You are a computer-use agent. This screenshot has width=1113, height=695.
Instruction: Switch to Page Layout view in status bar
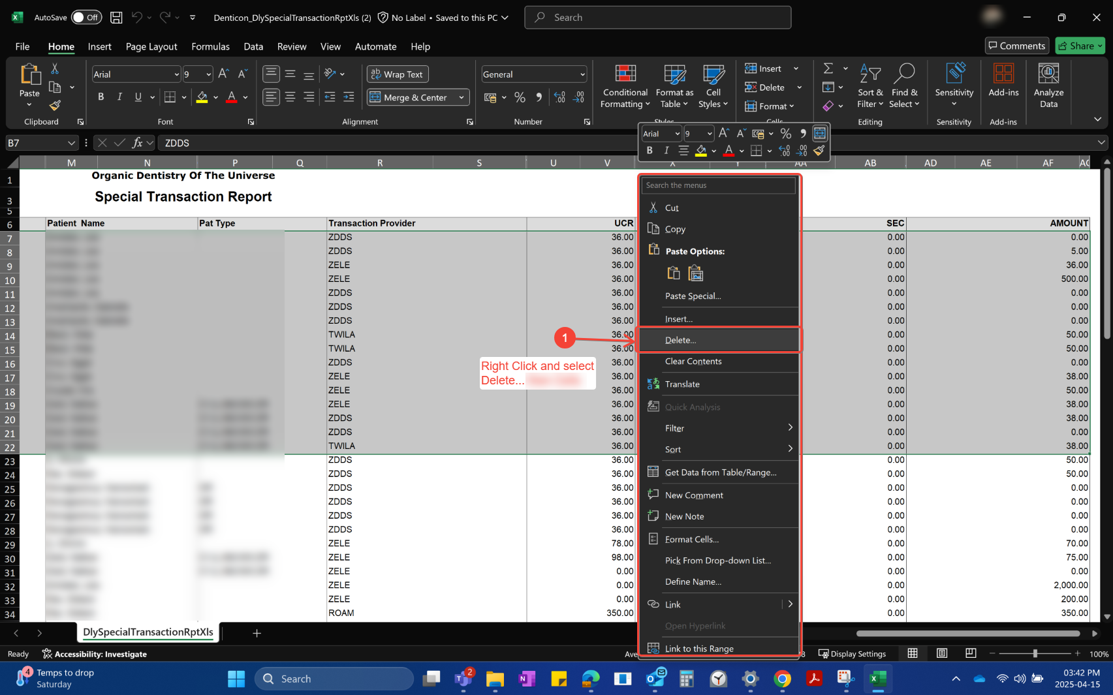941,653
